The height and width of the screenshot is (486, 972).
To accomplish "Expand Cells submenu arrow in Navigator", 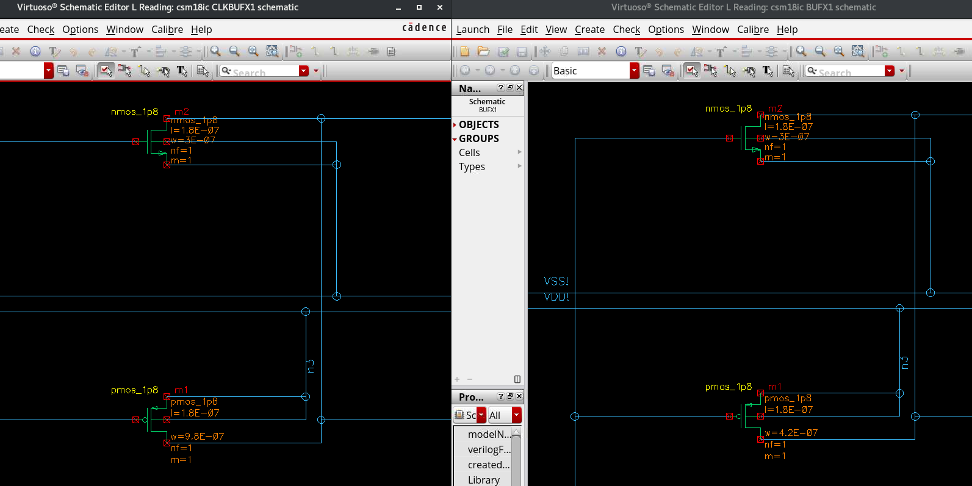I will [x=519, y=152].
